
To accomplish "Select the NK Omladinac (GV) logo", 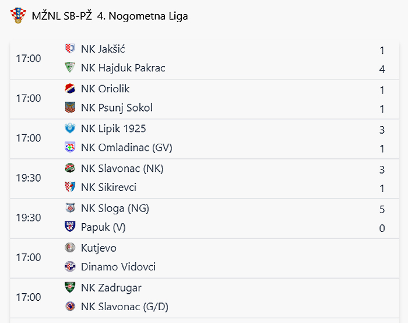I will (70, 147).
